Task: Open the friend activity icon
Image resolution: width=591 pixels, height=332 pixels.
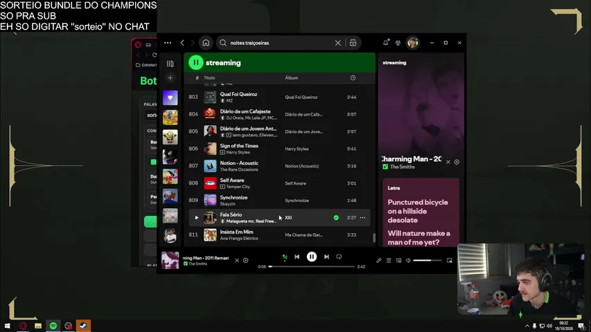Action: [x=398, y=43]
